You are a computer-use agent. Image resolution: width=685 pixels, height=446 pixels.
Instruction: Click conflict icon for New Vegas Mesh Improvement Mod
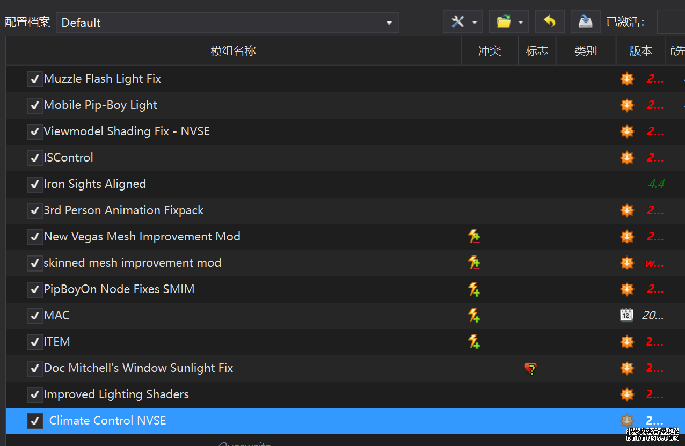474,237
